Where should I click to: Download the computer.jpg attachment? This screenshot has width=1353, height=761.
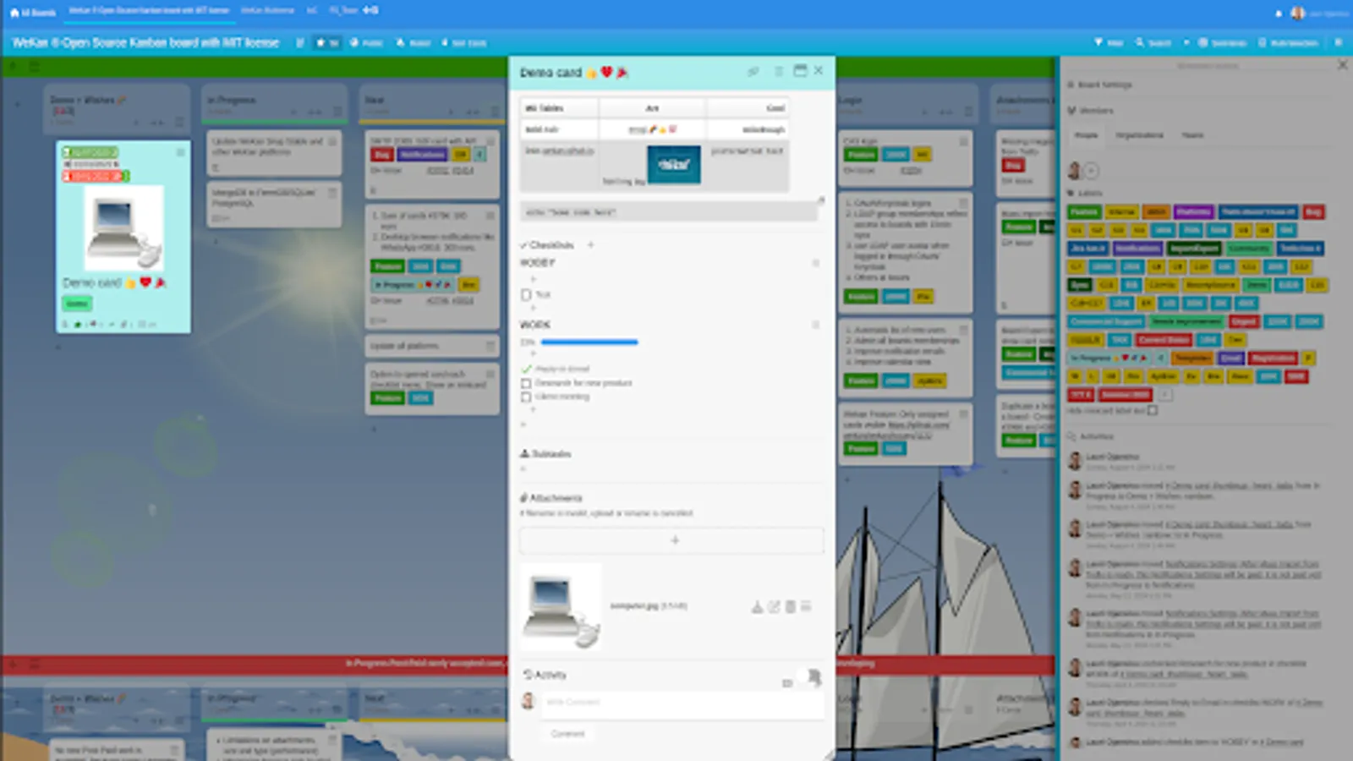757,607
